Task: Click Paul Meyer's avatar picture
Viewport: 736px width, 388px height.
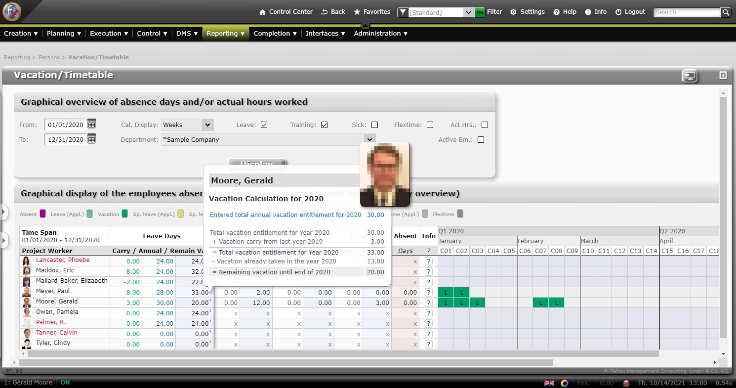Action: tap(27, 292)
